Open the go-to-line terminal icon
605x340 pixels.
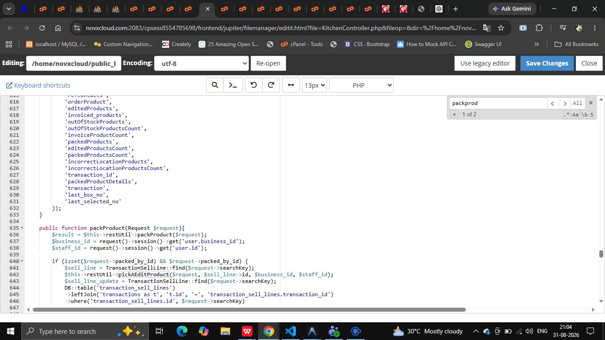tap(233, 85)
